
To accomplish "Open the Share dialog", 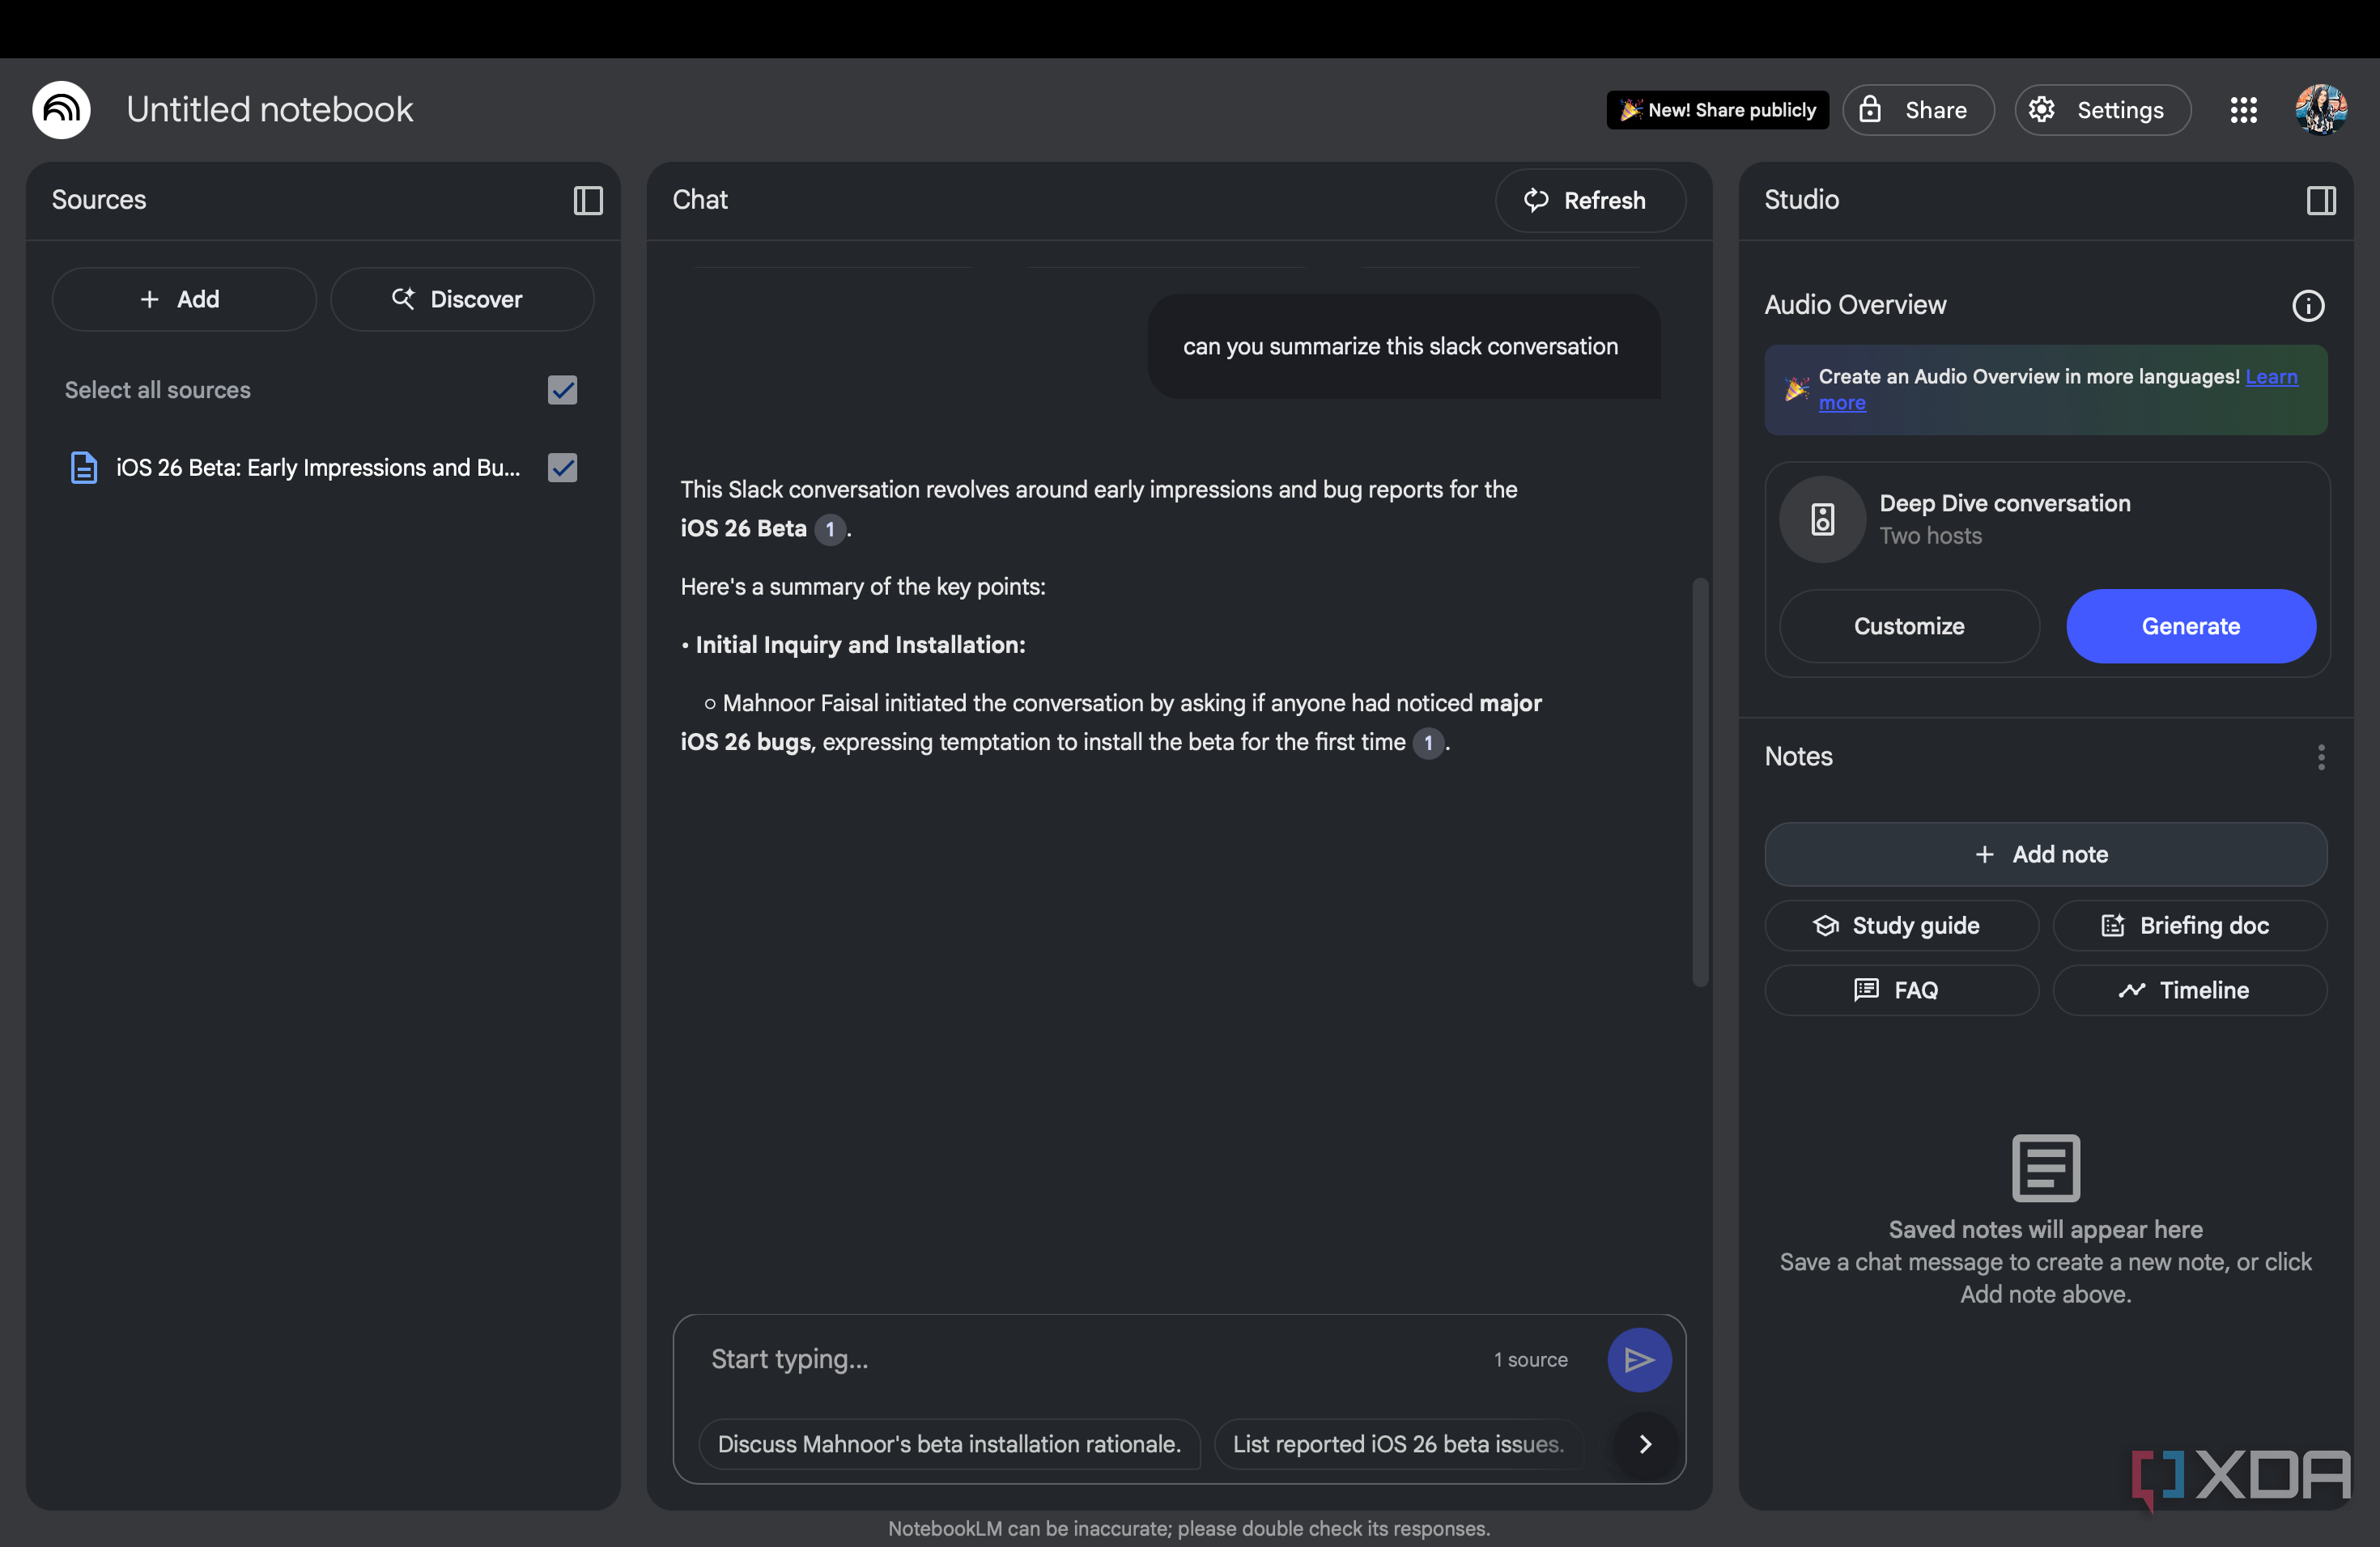I will point(1918,110).
